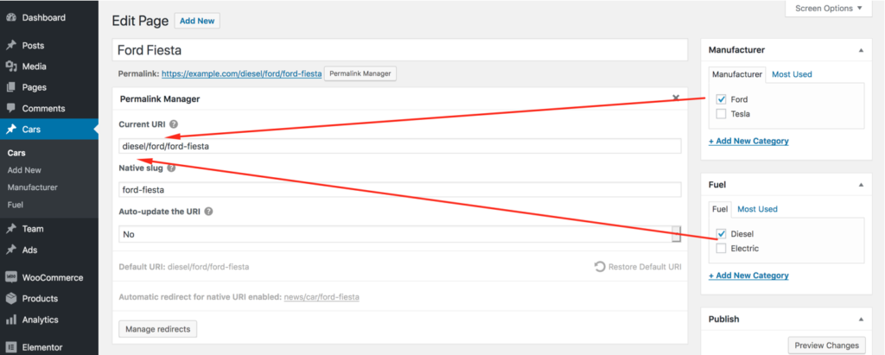
Task: Check the Electric fuel checkbox
Action: (x=721, y=249)
